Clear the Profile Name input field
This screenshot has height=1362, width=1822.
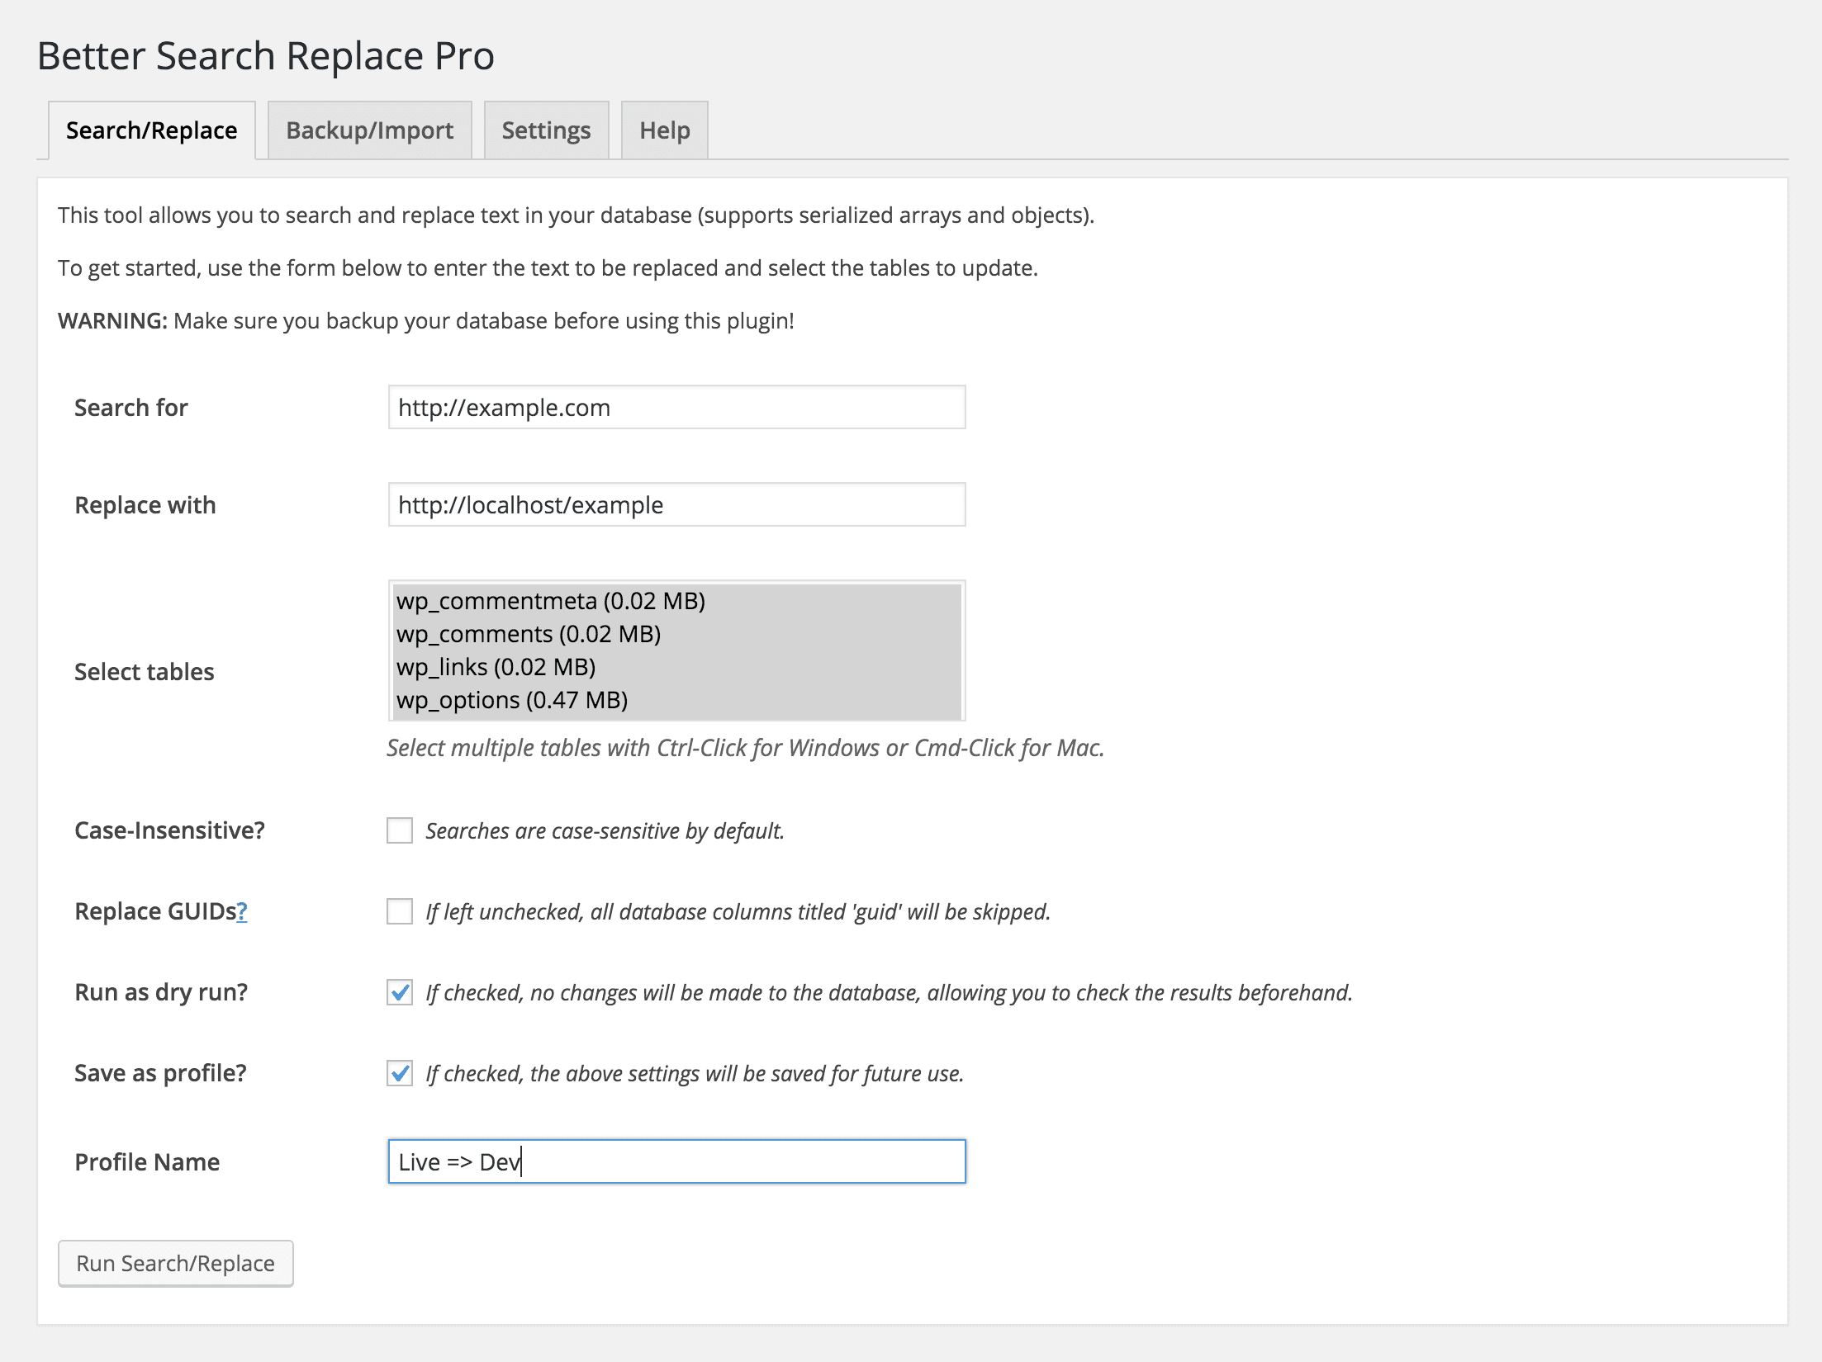pos(674,1161)
